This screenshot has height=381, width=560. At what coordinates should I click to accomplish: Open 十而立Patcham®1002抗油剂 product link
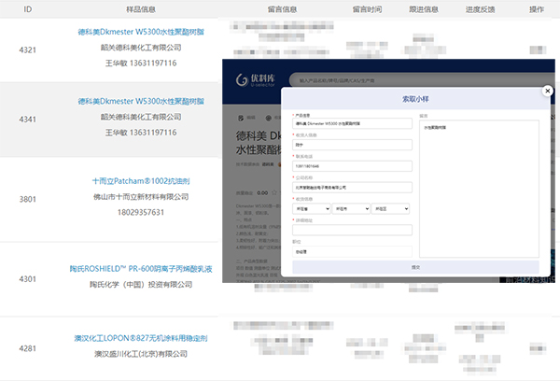[x=141, y=181]
